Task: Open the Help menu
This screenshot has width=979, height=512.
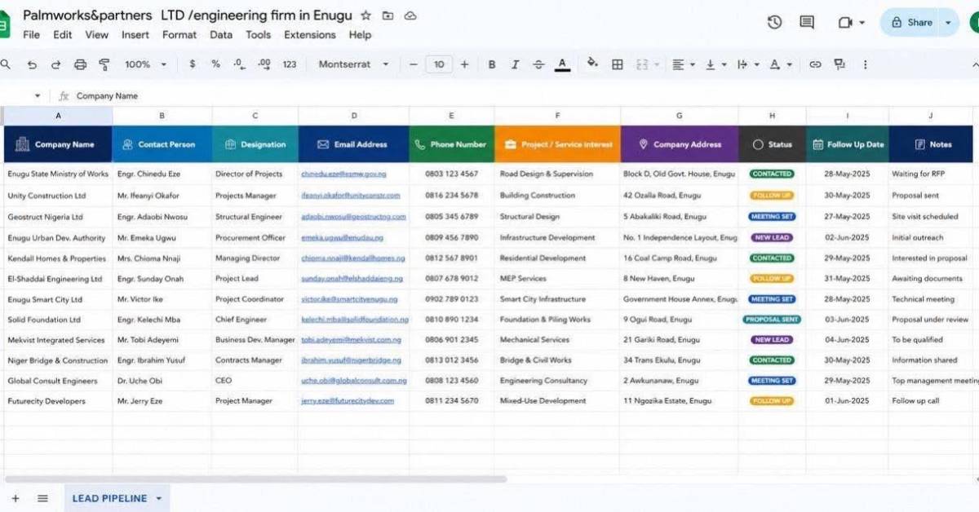Action: [360, 35]
